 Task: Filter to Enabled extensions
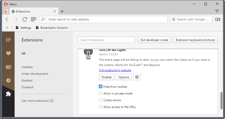coord(27,80)
